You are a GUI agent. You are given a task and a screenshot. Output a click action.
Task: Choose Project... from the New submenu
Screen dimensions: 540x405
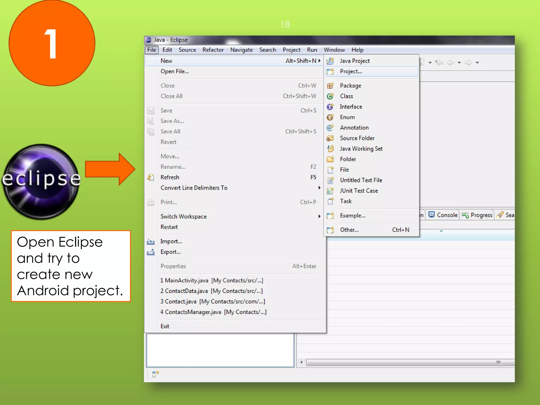(372, 71)
